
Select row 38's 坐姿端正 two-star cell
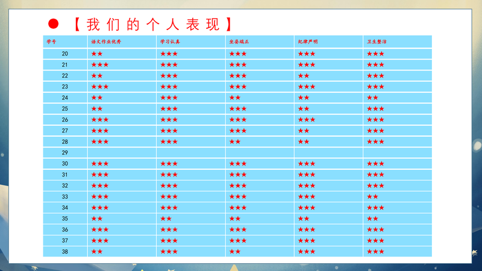[x=260, y=252]
